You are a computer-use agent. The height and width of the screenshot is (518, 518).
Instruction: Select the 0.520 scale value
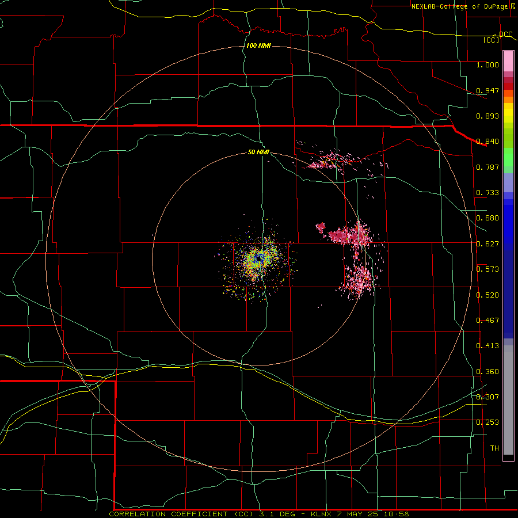tap(487, 295)
